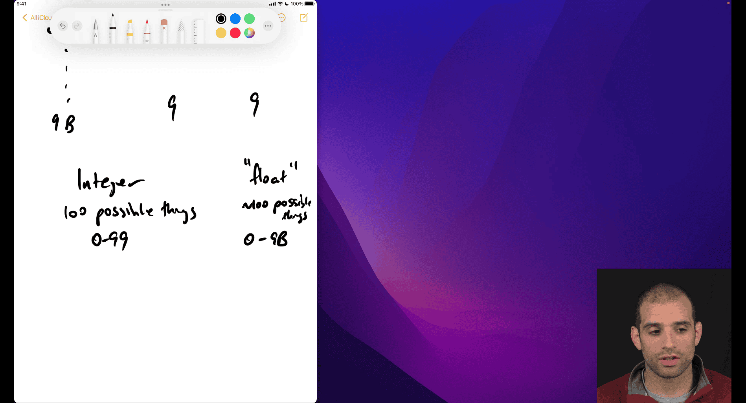Image resolution: width=746 pixels, height=403 pixels.
Task: Switch to the eraser tool
Action: [x=164, y=31]
